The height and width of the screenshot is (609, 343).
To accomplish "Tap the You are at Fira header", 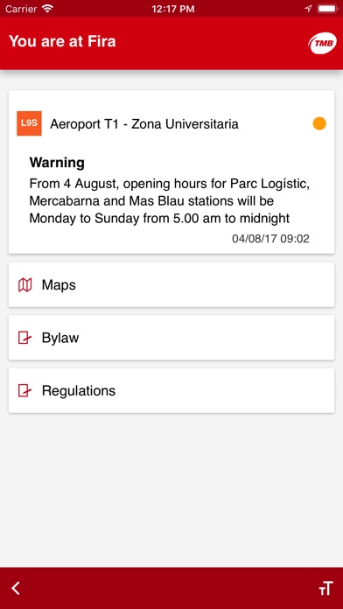I will point(62,41).
